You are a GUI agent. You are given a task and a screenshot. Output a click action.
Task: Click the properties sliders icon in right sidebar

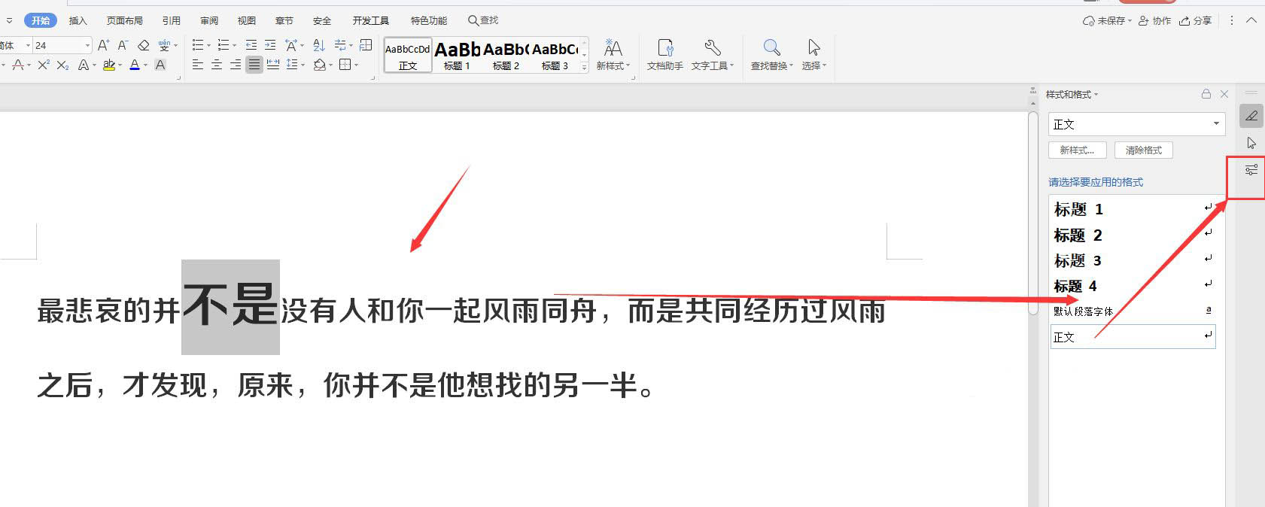[1251, 170]
